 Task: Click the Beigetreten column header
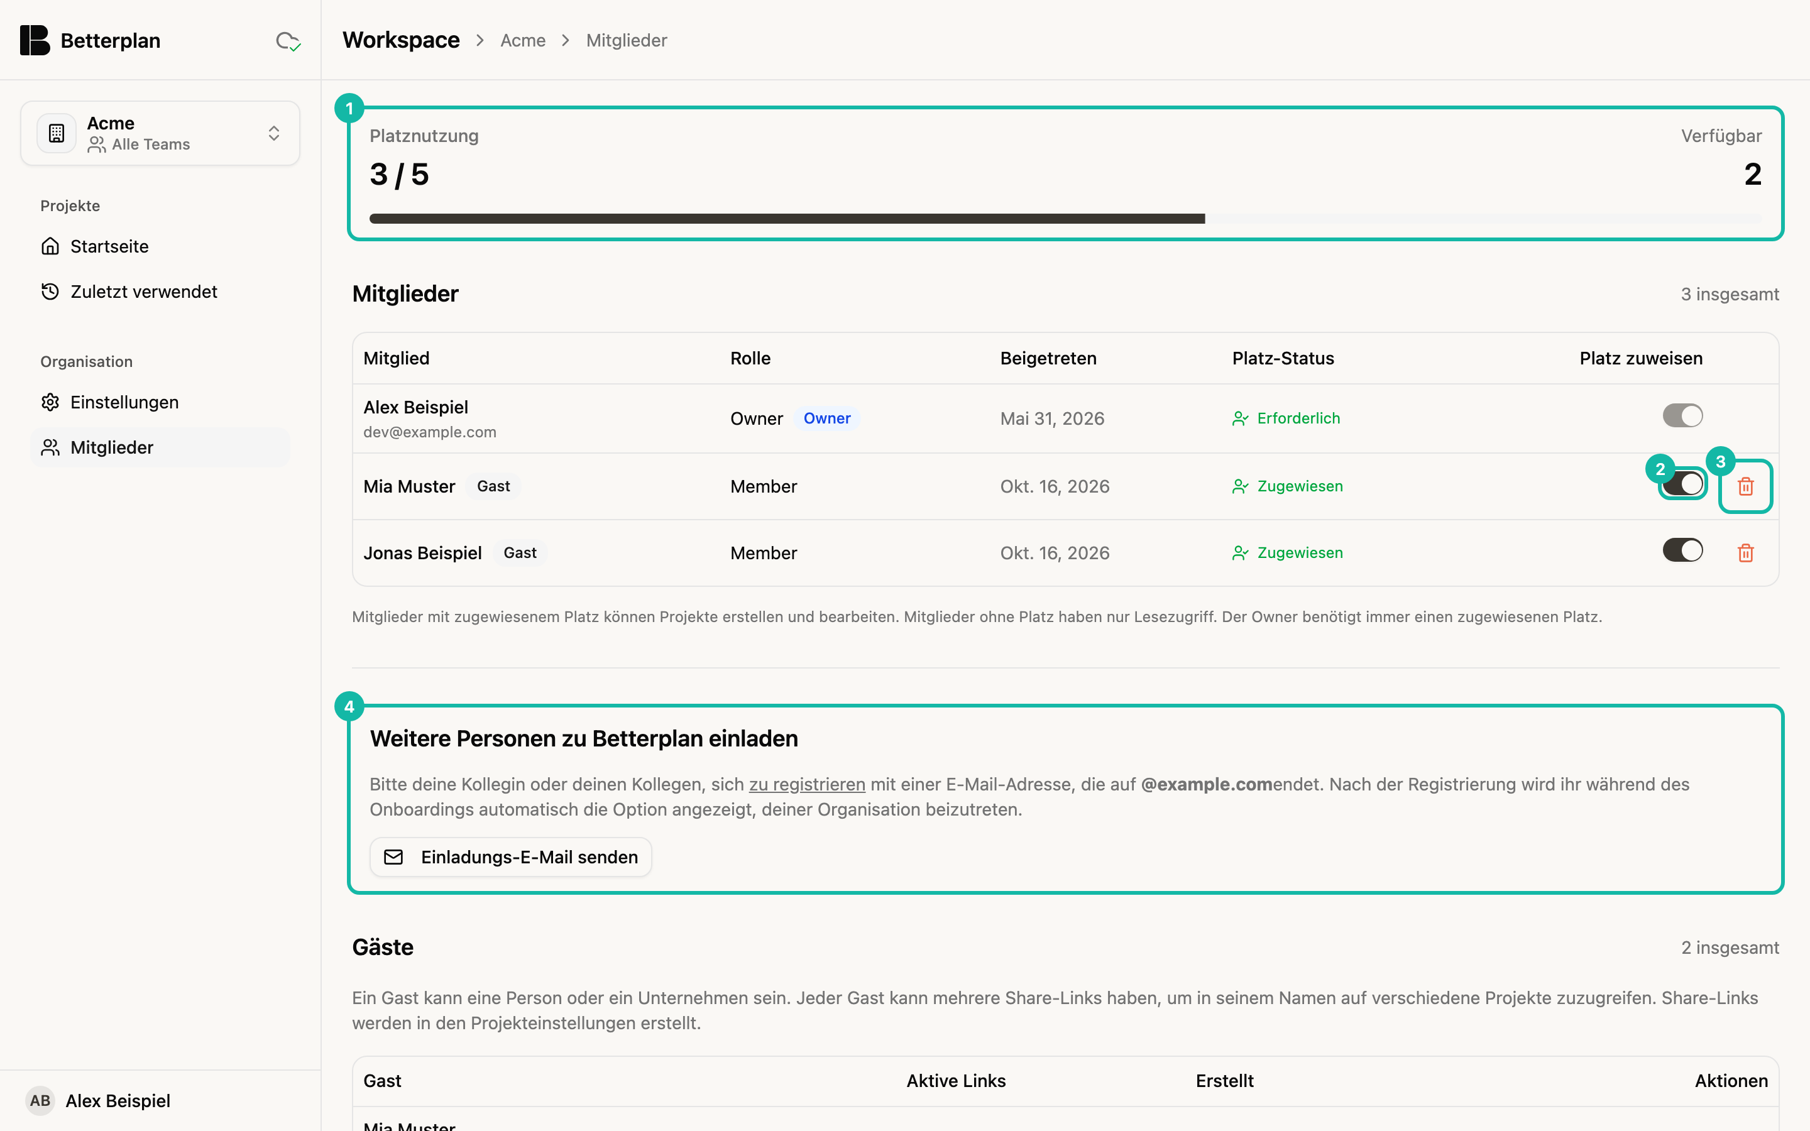point(1048,358)
